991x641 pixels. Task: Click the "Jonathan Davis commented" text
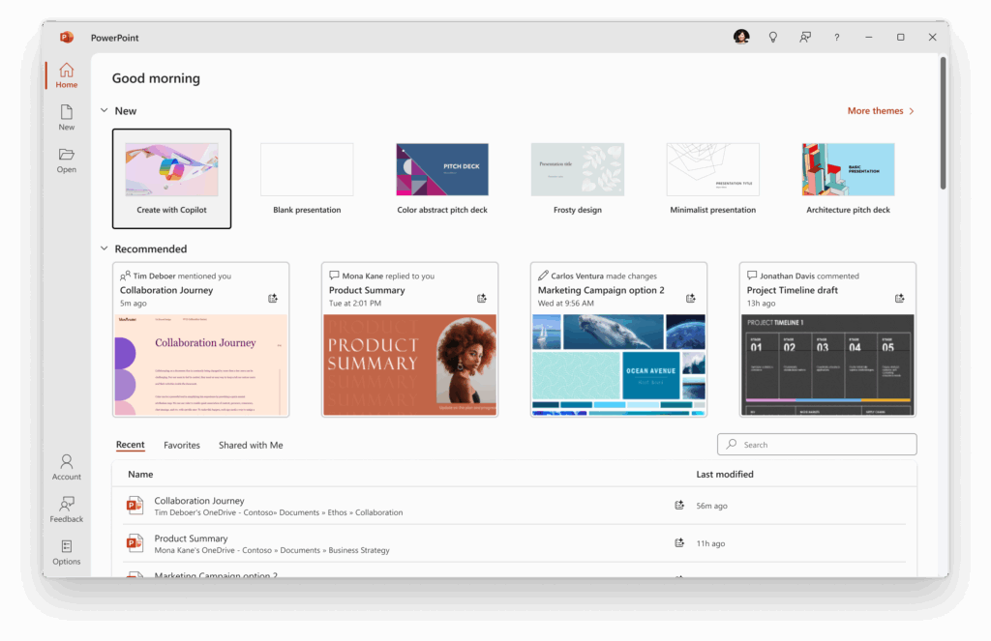point(809,276)
